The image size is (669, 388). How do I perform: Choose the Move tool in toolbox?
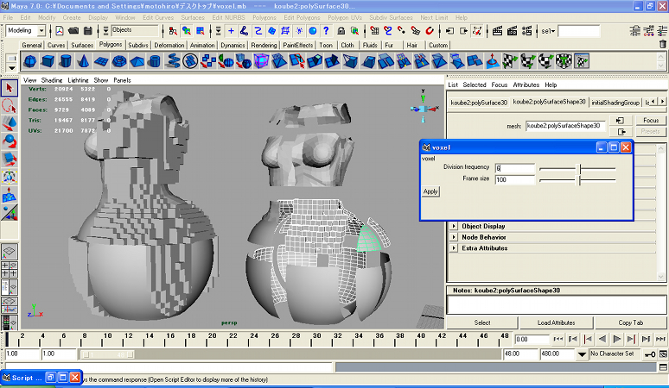pyautogui.click(x=10, y=123)
